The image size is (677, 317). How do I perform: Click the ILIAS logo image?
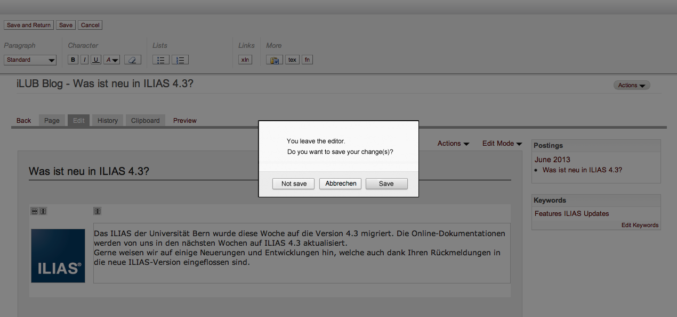tap(58, 256)
